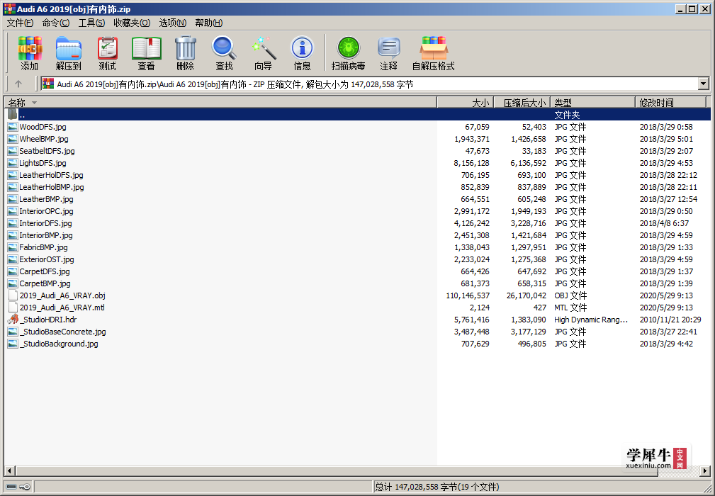
Task: Click the file icon of LightsDFS.jpg
Action: (x=13, y=163)
